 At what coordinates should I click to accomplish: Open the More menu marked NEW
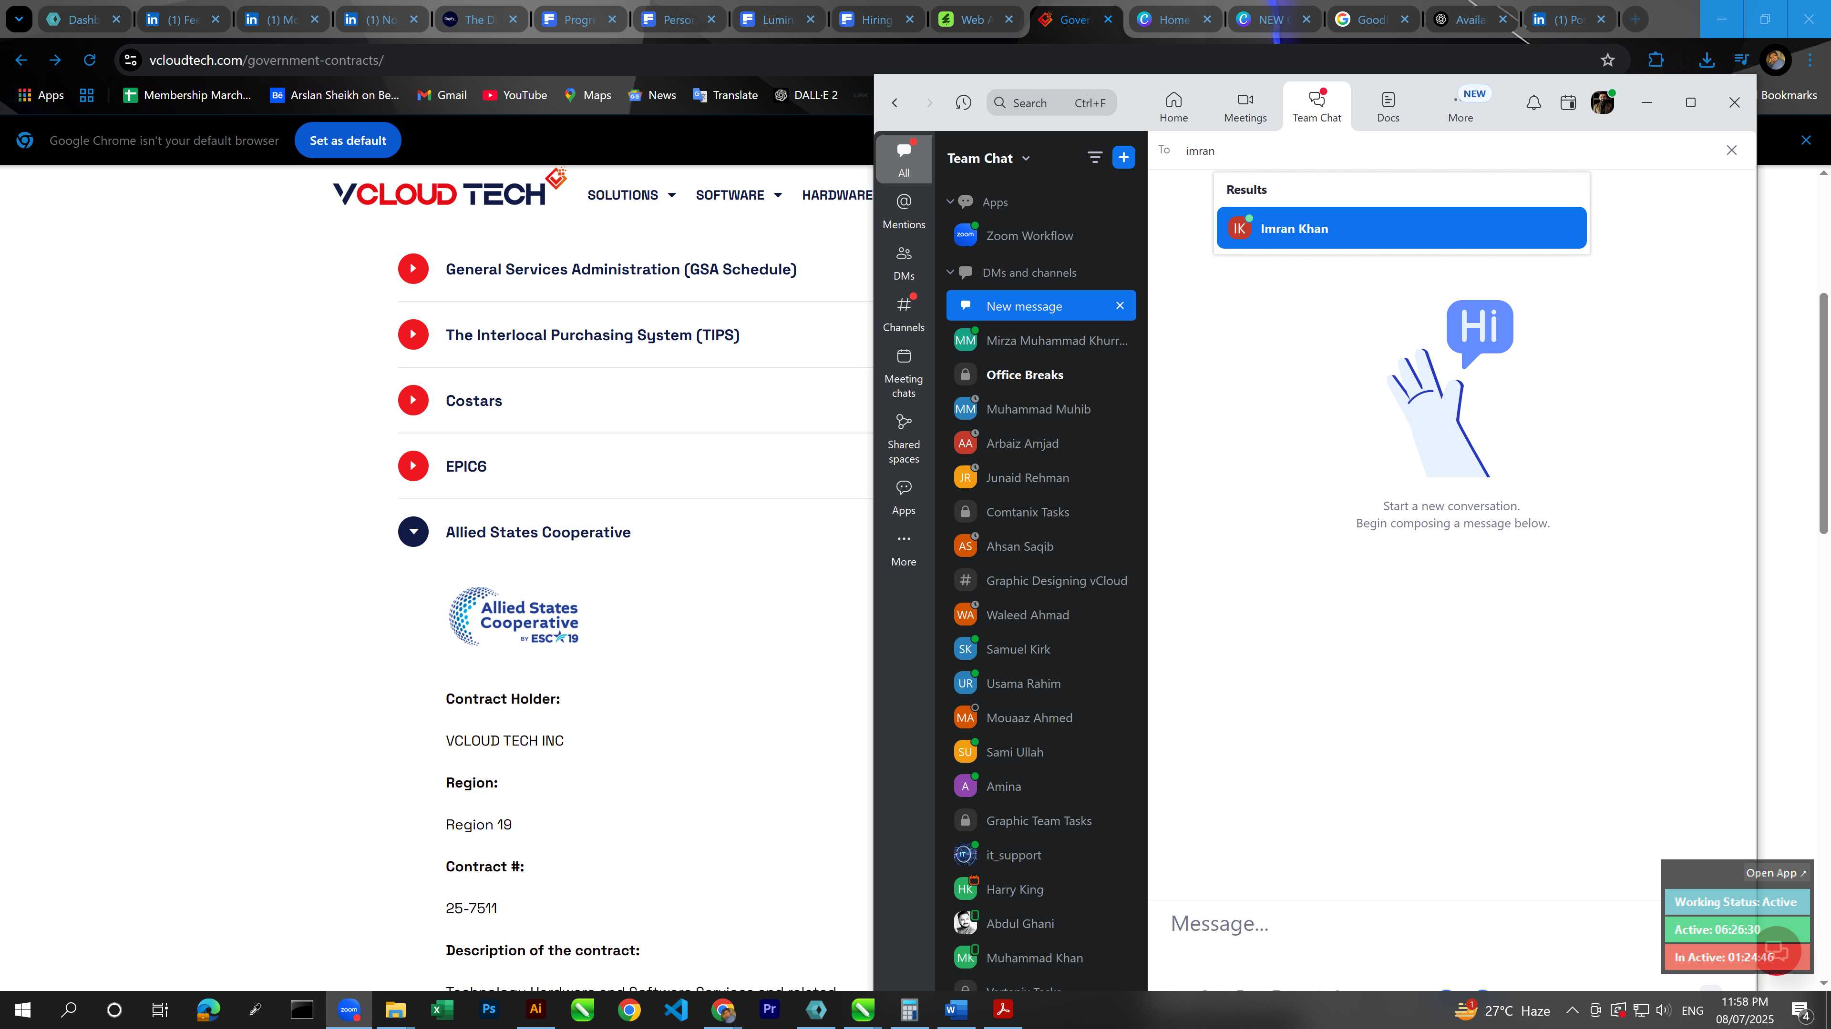coord(1461,107)
